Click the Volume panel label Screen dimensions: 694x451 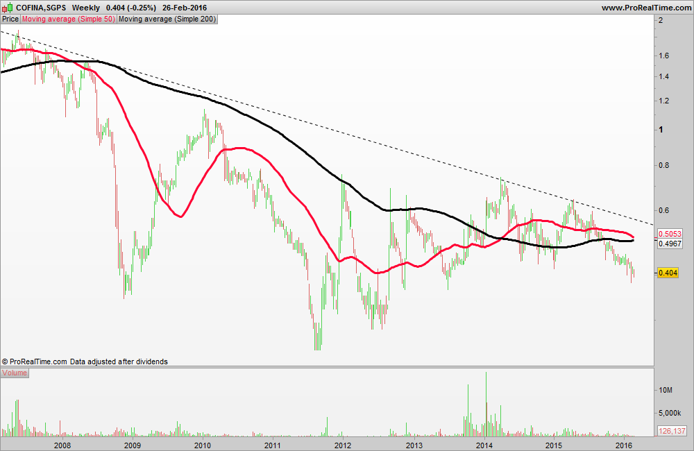[x=14, y=373]
